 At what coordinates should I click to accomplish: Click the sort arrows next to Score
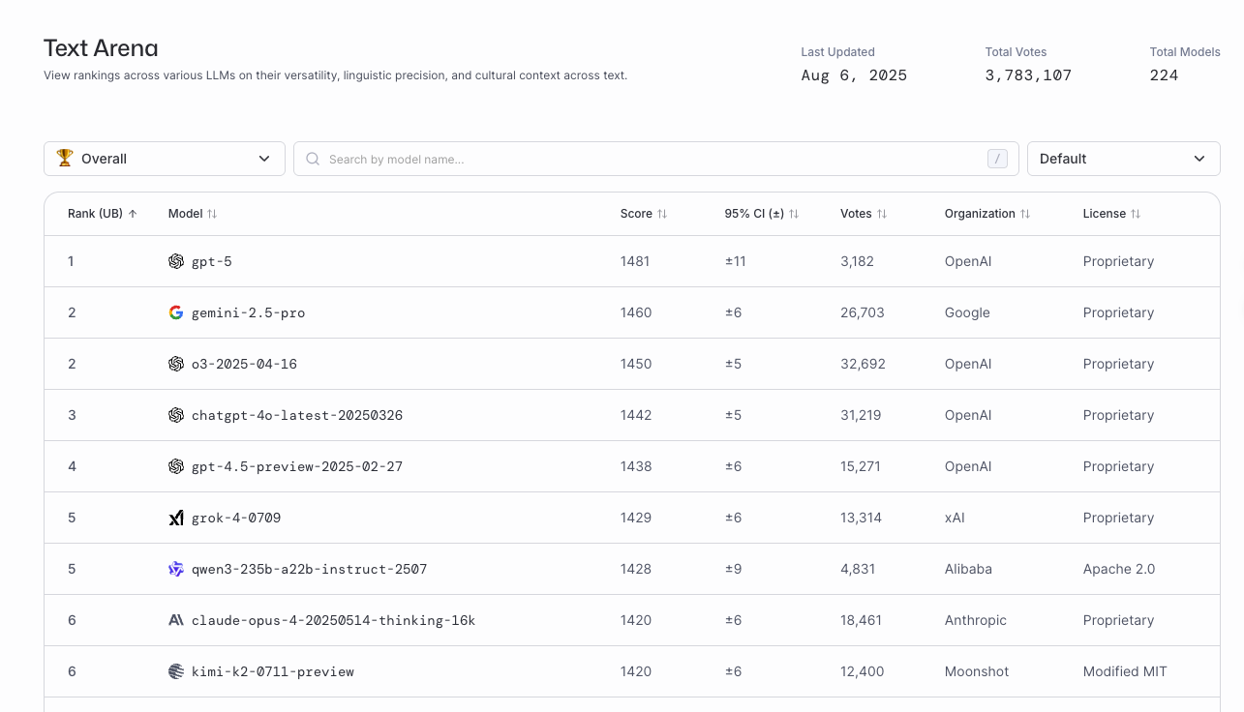pyautogui.click(x=662, y=214)
